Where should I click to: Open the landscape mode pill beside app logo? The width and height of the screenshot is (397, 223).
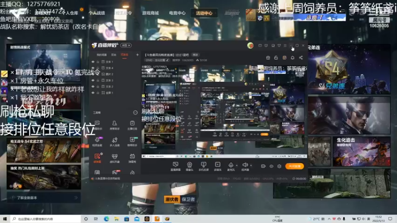point(126,45)
